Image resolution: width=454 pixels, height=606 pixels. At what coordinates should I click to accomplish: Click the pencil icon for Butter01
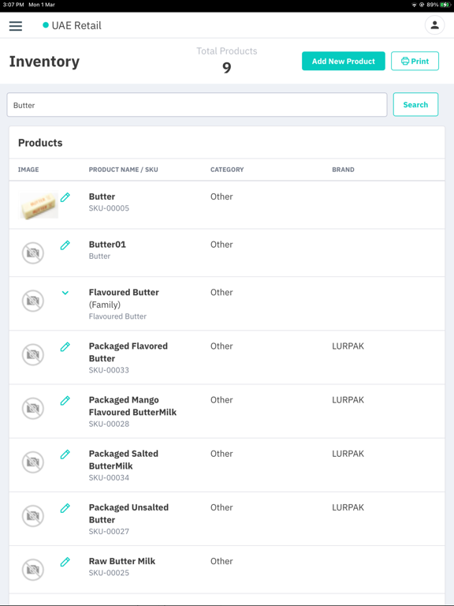click(65, 245)
